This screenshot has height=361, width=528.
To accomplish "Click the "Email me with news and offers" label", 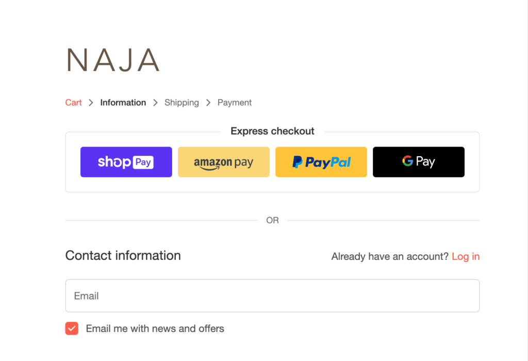I will 155,329.
